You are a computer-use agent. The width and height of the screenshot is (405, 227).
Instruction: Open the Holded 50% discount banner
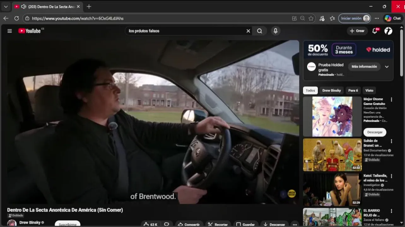(x=348, y=49)
